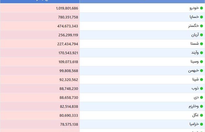This screenshot has width=205, height=132.
Task: Select the symbol name شستا
Action: pos(195,44)
